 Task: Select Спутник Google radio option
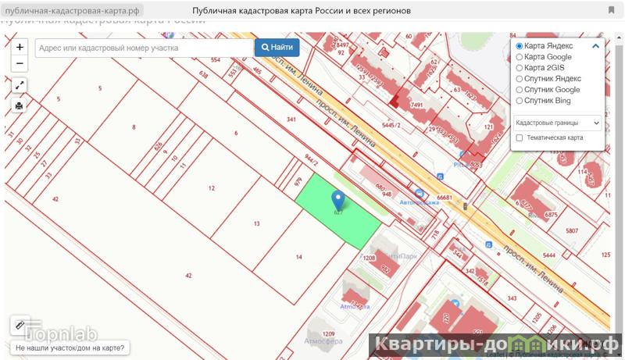[x=520, y=90]
